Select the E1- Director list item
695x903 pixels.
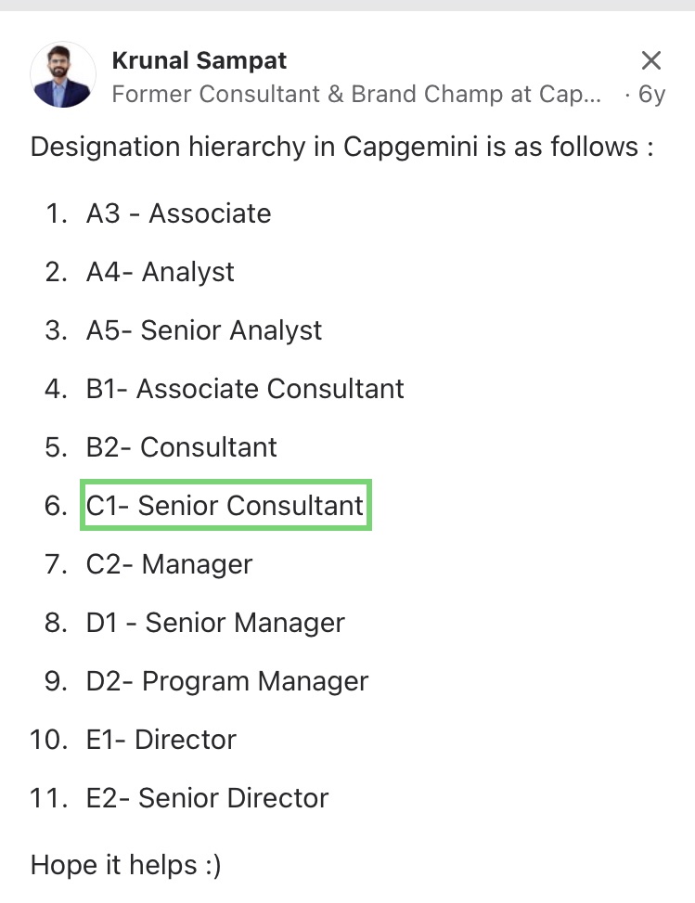[x=161, y=740]
